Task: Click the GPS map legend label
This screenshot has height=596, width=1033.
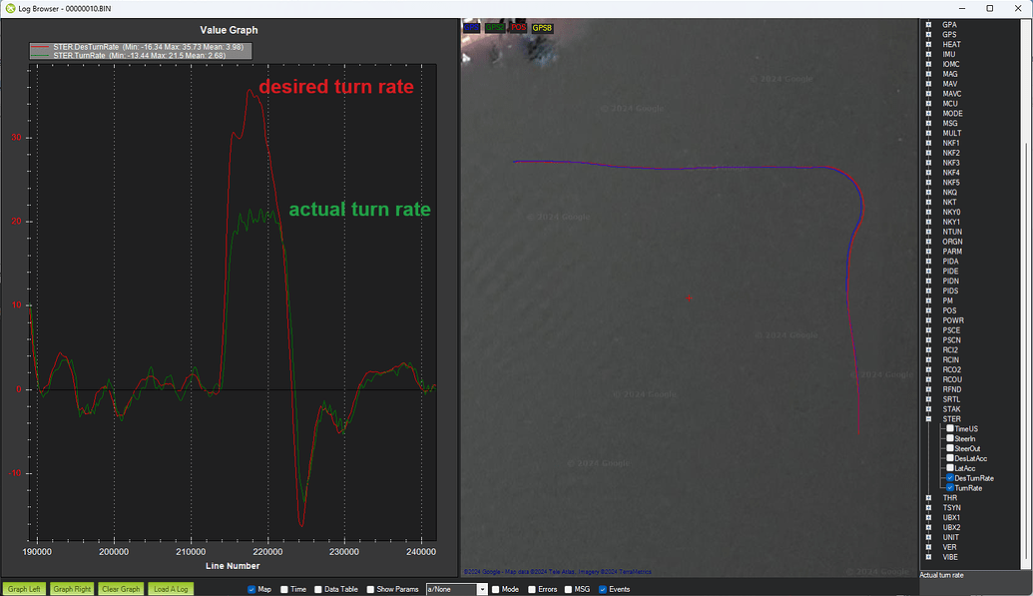Action: click(472, 28)
